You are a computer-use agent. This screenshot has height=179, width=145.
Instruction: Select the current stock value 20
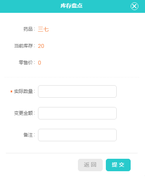(x=41, y=46)
